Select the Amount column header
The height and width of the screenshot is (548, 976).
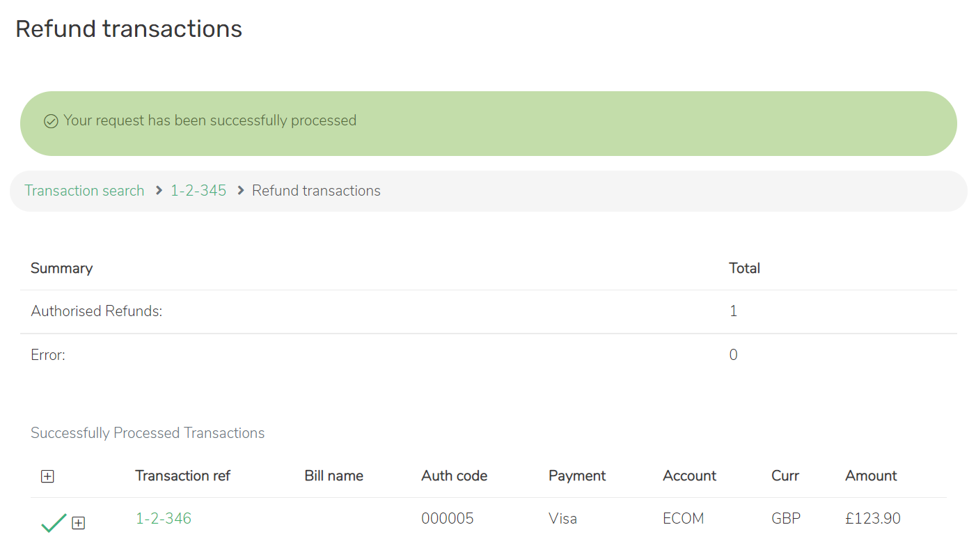(871, 476)
